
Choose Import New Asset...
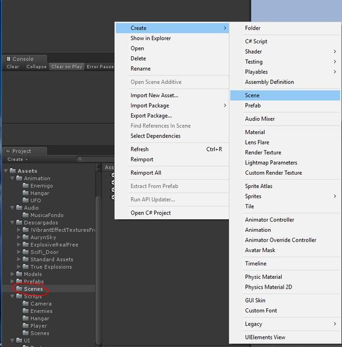click(x=172, y=95)
